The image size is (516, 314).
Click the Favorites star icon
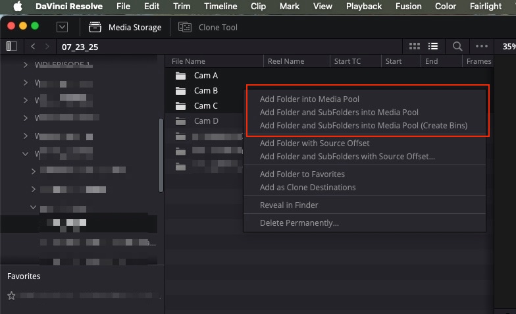click(x=12, y=296)
